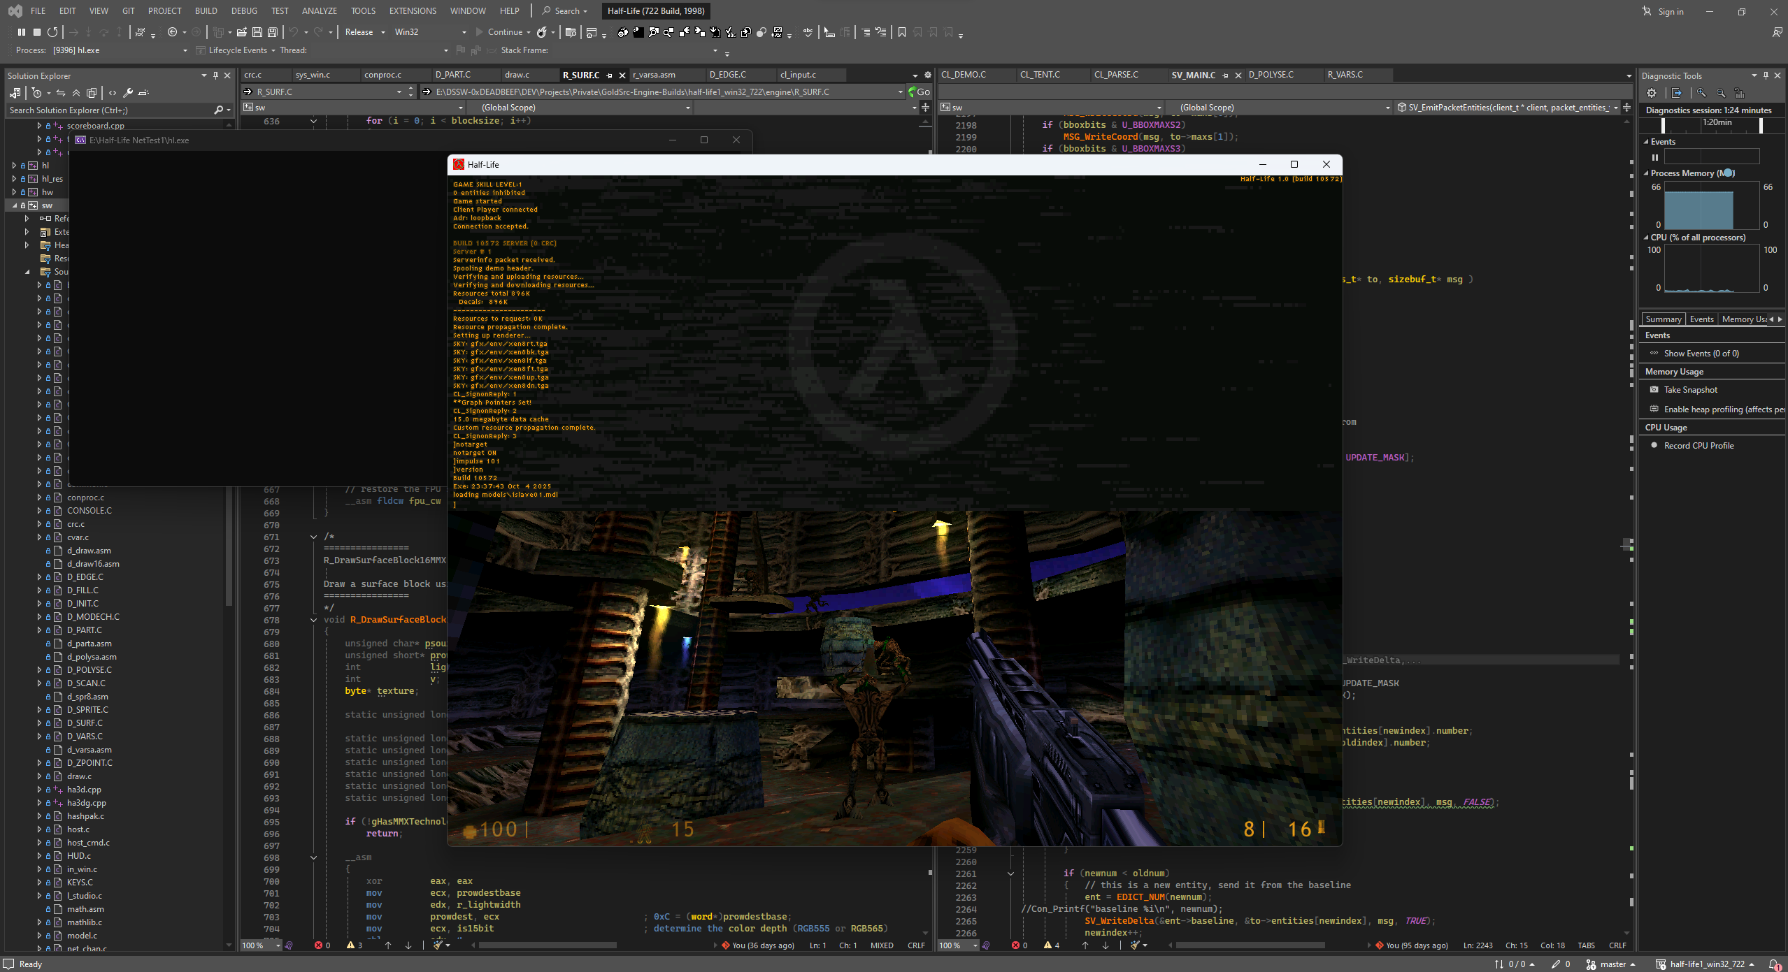Screen dimensions: 1788x972
Task: Open Solution Explorer properties wrench icon
Action: tap(128, 93)
